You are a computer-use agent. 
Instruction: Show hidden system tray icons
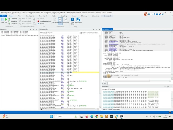point(147,116)
